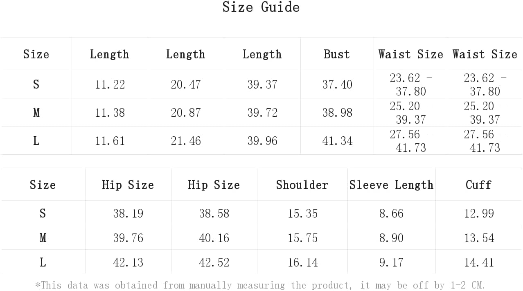This screenshot has height=291, width=523.
Task: Select length value 20.87 in M row
Action: tap(186, 113)
